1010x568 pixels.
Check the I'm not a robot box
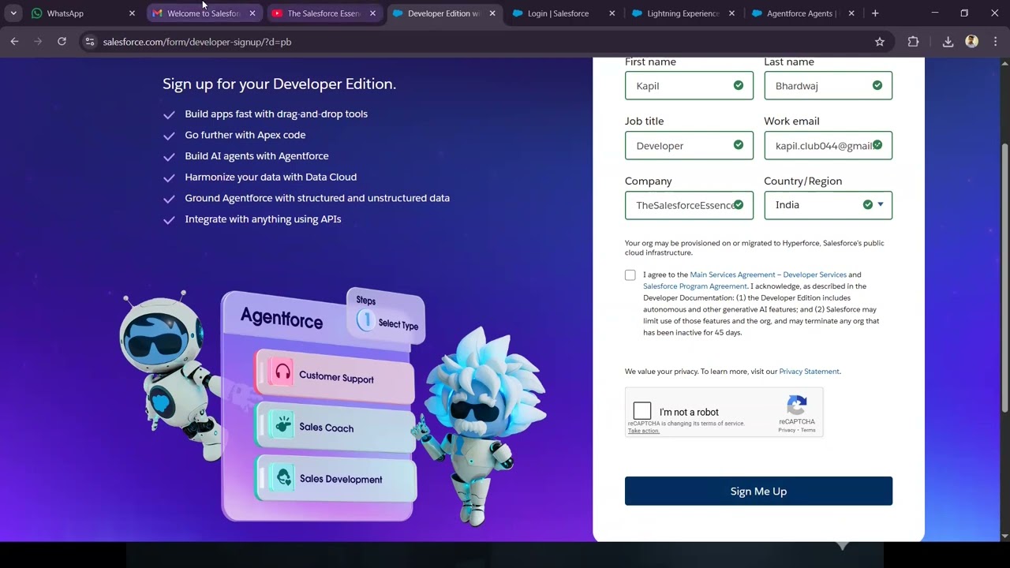click(642, 411)
